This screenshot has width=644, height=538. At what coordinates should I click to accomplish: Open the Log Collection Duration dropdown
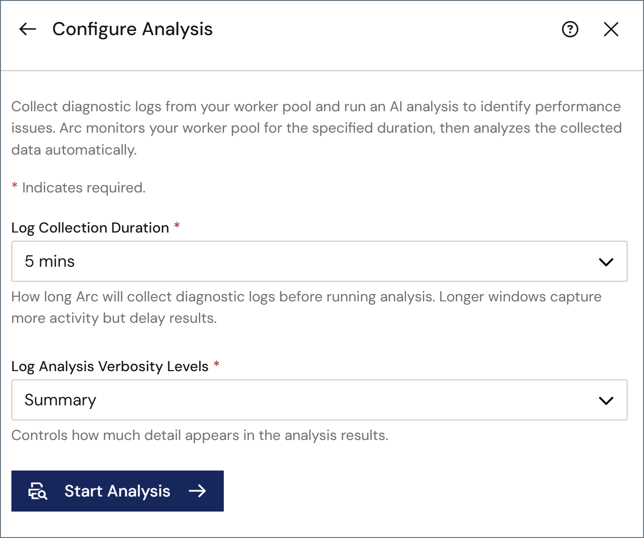coord(319,261)
